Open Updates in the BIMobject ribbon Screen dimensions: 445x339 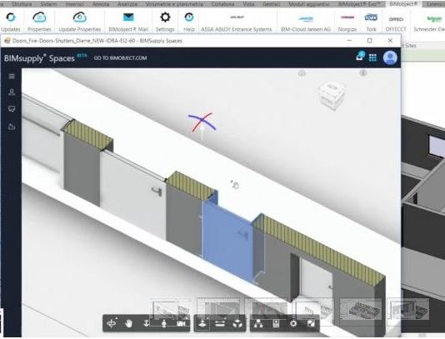pos(11,22)
